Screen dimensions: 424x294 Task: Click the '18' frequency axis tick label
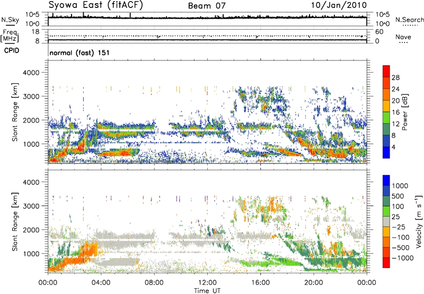[36, 32]
